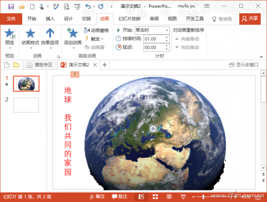Select blank slide 2 thumbnail

tap(26, 105)
